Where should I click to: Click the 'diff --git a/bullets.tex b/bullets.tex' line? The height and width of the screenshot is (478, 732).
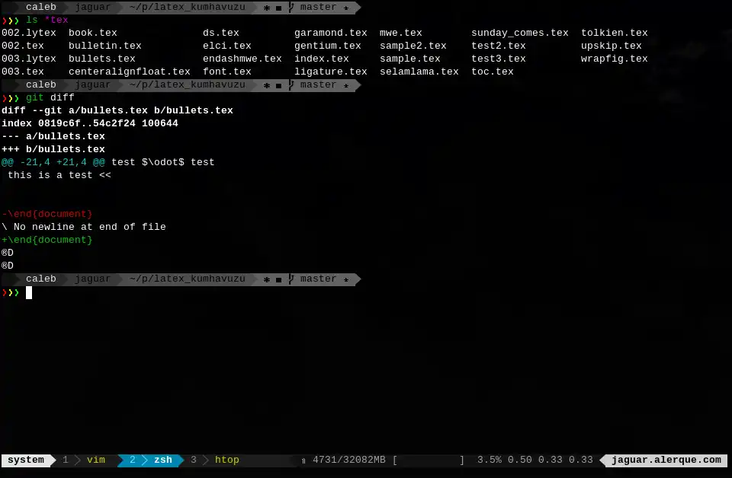pos(117,110)
